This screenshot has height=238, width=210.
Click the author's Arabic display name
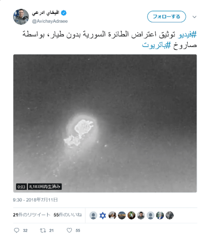[45, 13]
